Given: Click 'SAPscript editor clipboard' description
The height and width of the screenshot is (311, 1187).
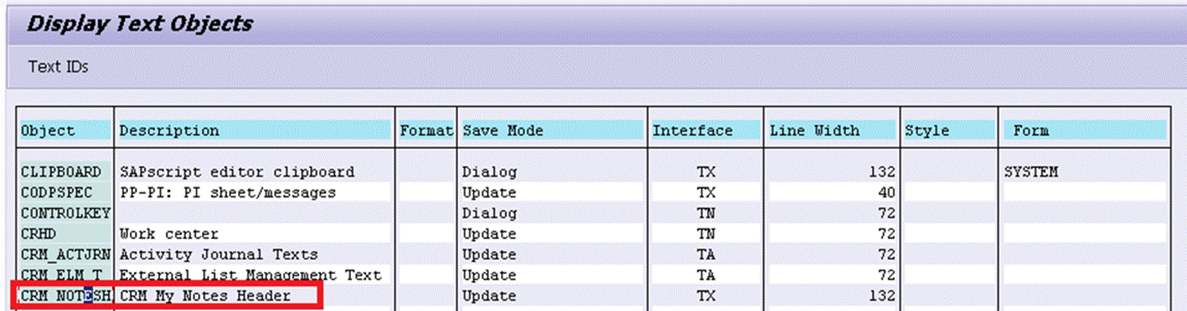Looking at the screenshot, I should (237, 172).
